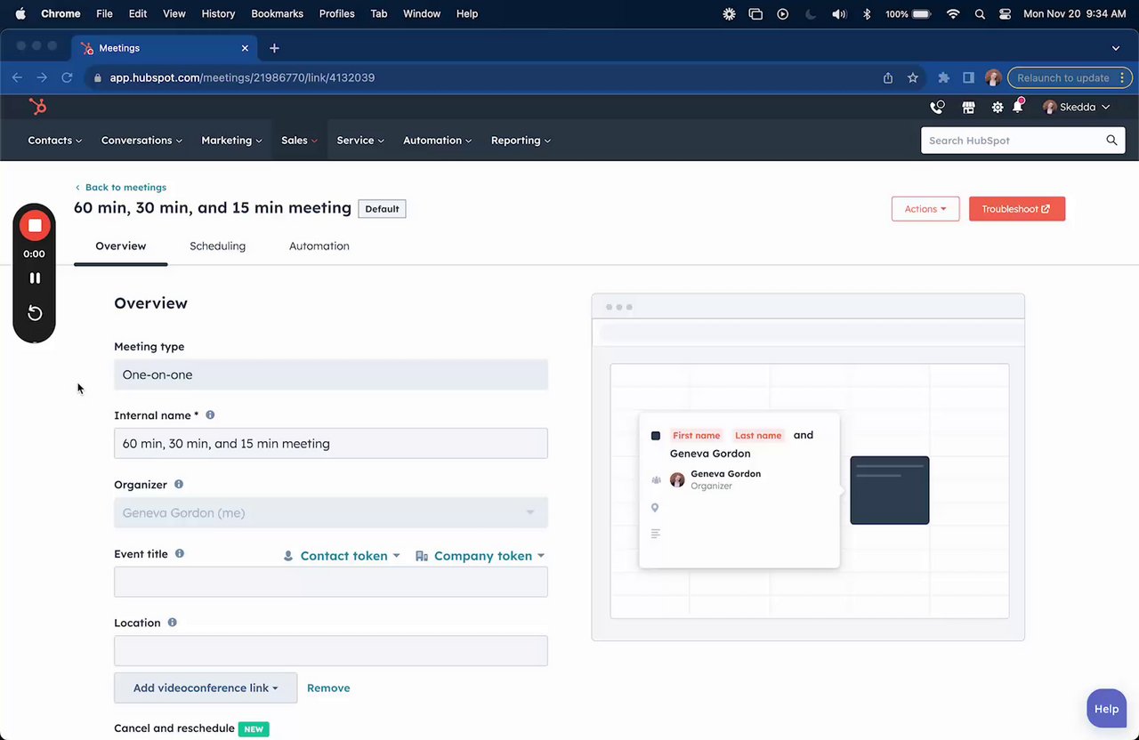Image resolution: width=1139 pixels, height=740 pixels.
Task: Open the Wi-Fi status menu
Action: click(x=953, y=14)
